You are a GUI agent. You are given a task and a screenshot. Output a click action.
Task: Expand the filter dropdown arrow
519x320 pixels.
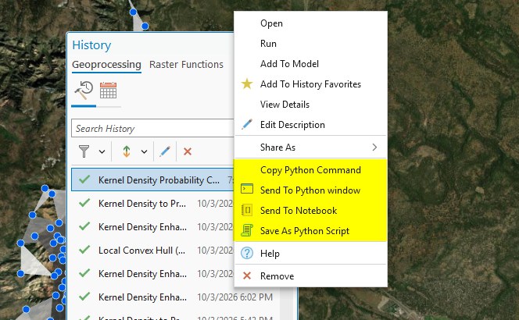102,151
